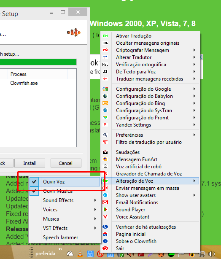221x259 pixels.
Task: Click the robot face icon for Voz artificial
Action: (x=105, y=167)
